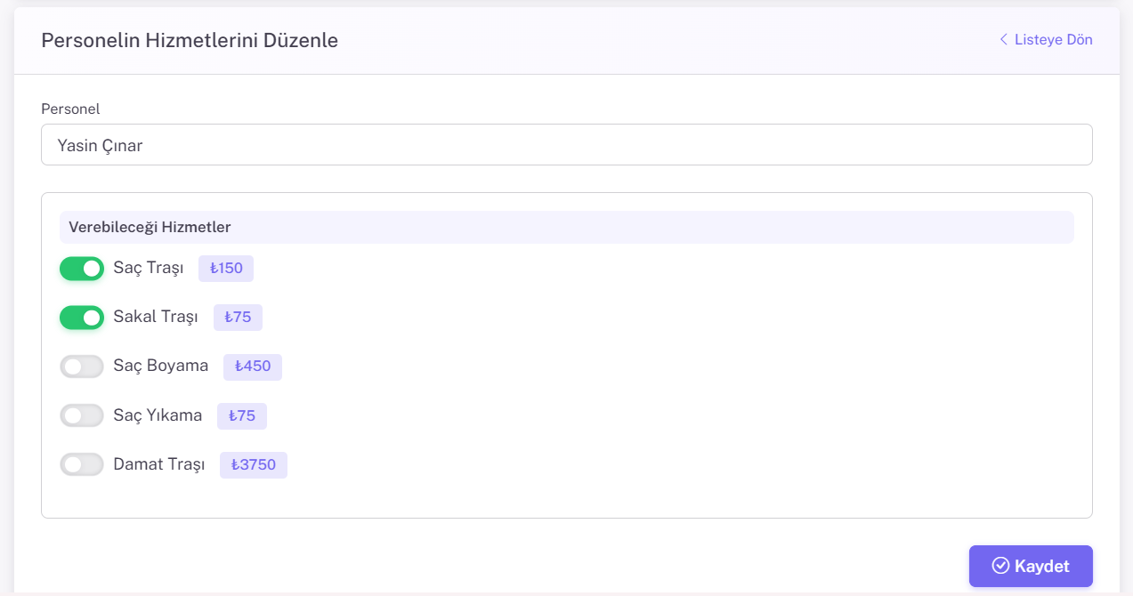Go back via the Listeye Dön link
The height and width of the screenshot is (596, 1133).
pos(1053,39)
